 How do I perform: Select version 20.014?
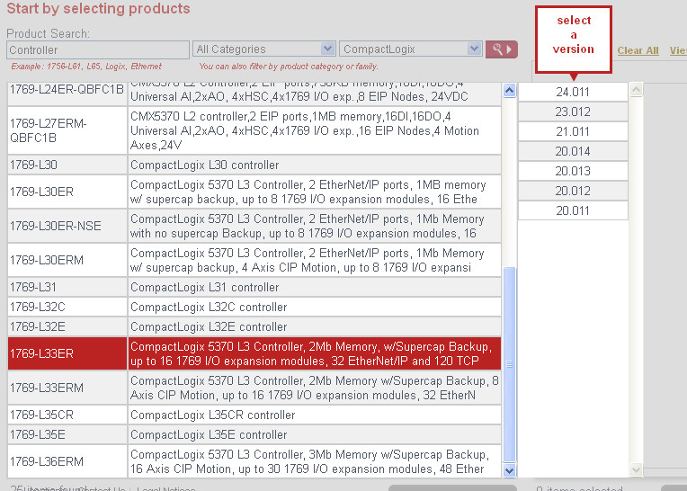(x=573, y=151)
